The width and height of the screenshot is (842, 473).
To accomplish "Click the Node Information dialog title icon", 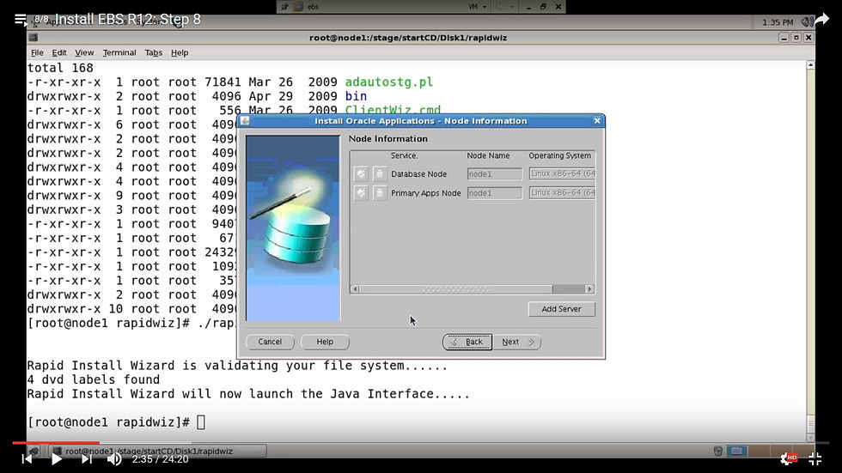I will pyautogui.click(x=246, y=121).
